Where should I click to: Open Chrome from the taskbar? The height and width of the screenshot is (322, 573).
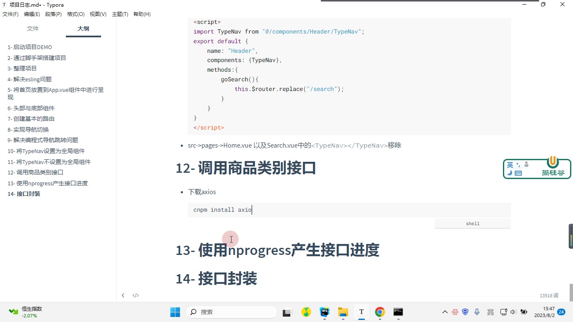point(380,312)
